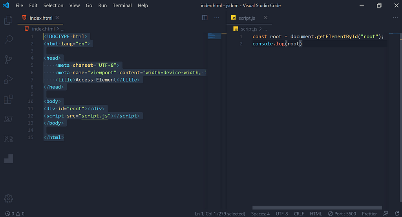Screen dimensions: 402x217
Task: Close the script.js tab
Action: 266,17
